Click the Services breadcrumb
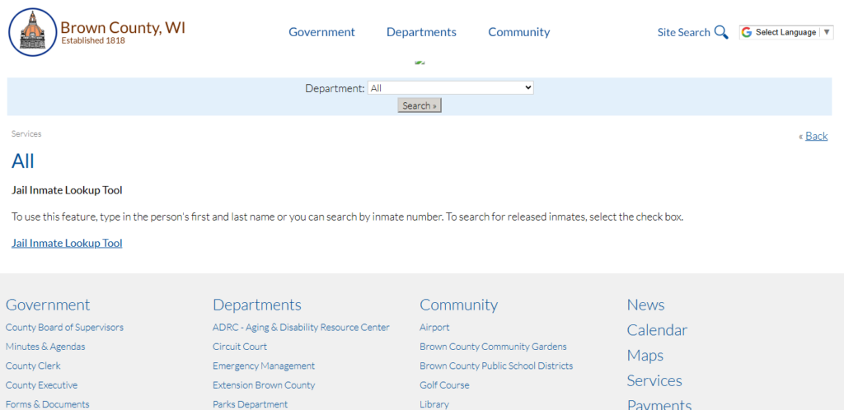The height and width of the screenshot is (410, 844). coord(26,133)
